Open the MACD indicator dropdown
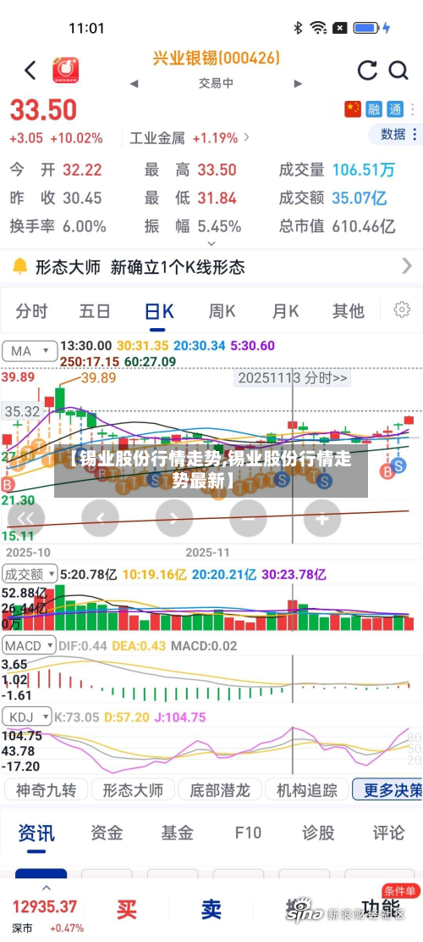The height and width of the screenshot is (942, 423). tap(30, 646)
